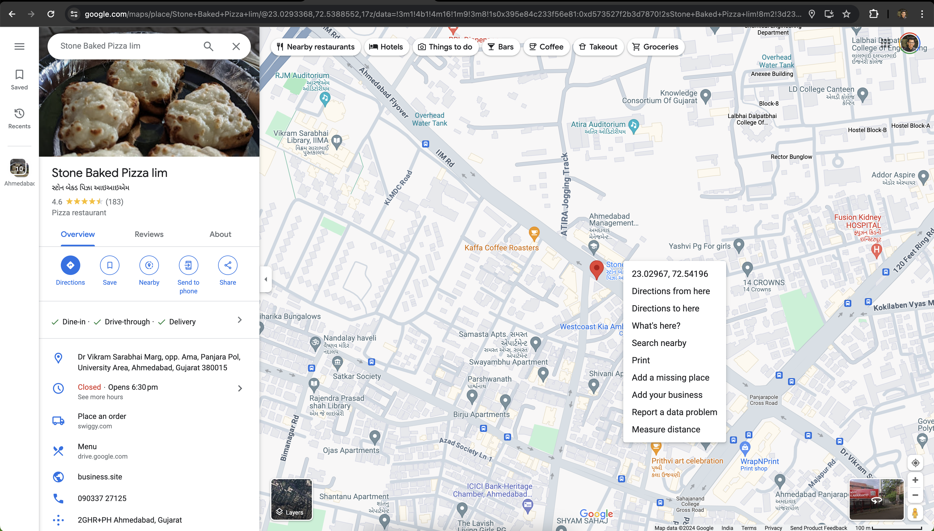Click the Save bookmark icon
This screenshot has height=531, width=934.
pyautogui.click(x=109, y=265)
